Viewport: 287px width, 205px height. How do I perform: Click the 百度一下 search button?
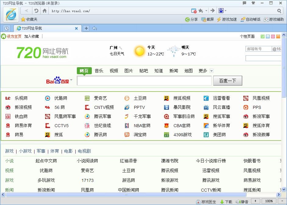(228, 81)
